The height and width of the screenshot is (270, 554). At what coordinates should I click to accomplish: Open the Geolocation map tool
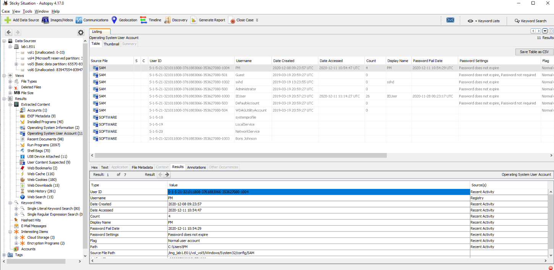[x=124, y=20]
